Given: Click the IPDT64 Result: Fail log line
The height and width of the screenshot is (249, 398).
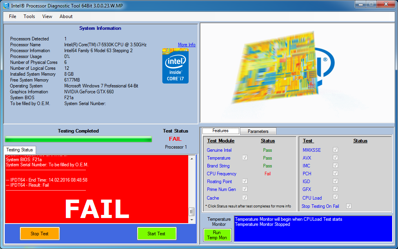Looking at the screenshot, I should [27, 185].
